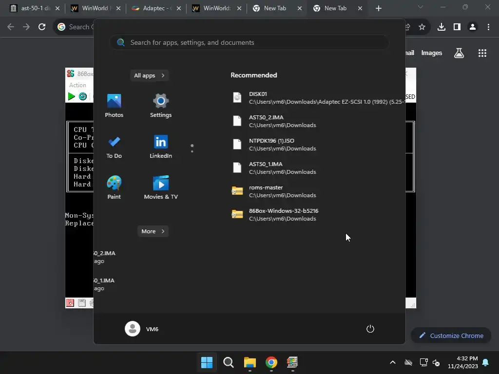Screen dimensions: 499x374
Task: Click the network tray icon
Action: (x=423, y=362)
